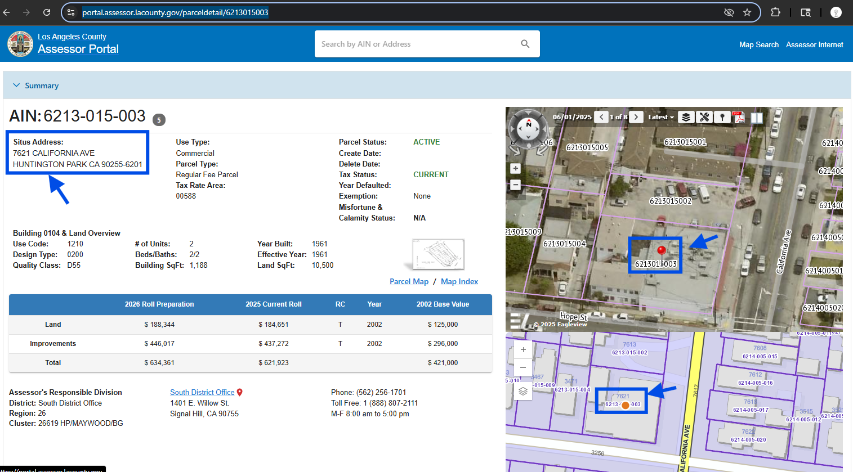Open basemap layers on the parcel map

click(x=523, y=391)
